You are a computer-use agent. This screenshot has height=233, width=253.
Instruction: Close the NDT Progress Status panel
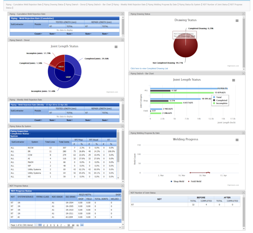[x=122, y=186]
